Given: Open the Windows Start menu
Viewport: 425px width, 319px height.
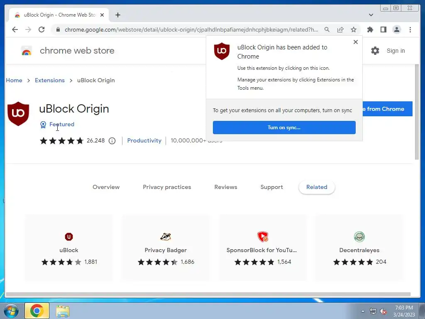Looking at the screenshot, I should pyautogui.click(x=11, y=311).
